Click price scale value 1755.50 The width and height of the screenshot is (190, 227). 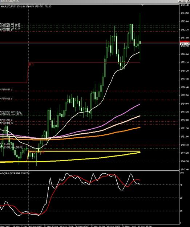pyautogui.click(x=185, y=96)
